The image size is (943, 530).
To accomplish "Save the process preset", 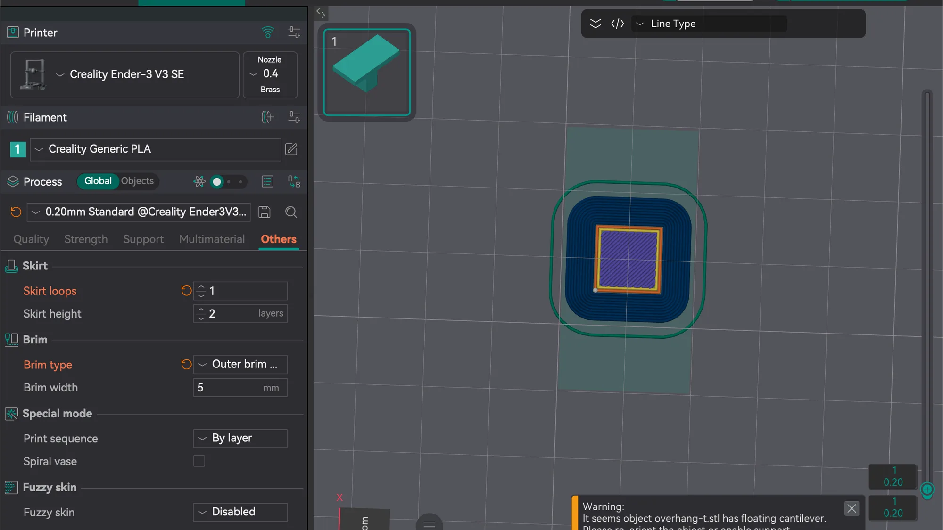I will point(265,212).
